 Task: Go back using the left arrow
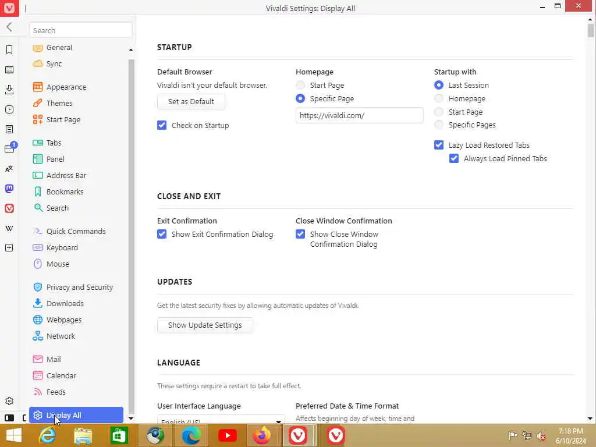(x=9, y=27)
